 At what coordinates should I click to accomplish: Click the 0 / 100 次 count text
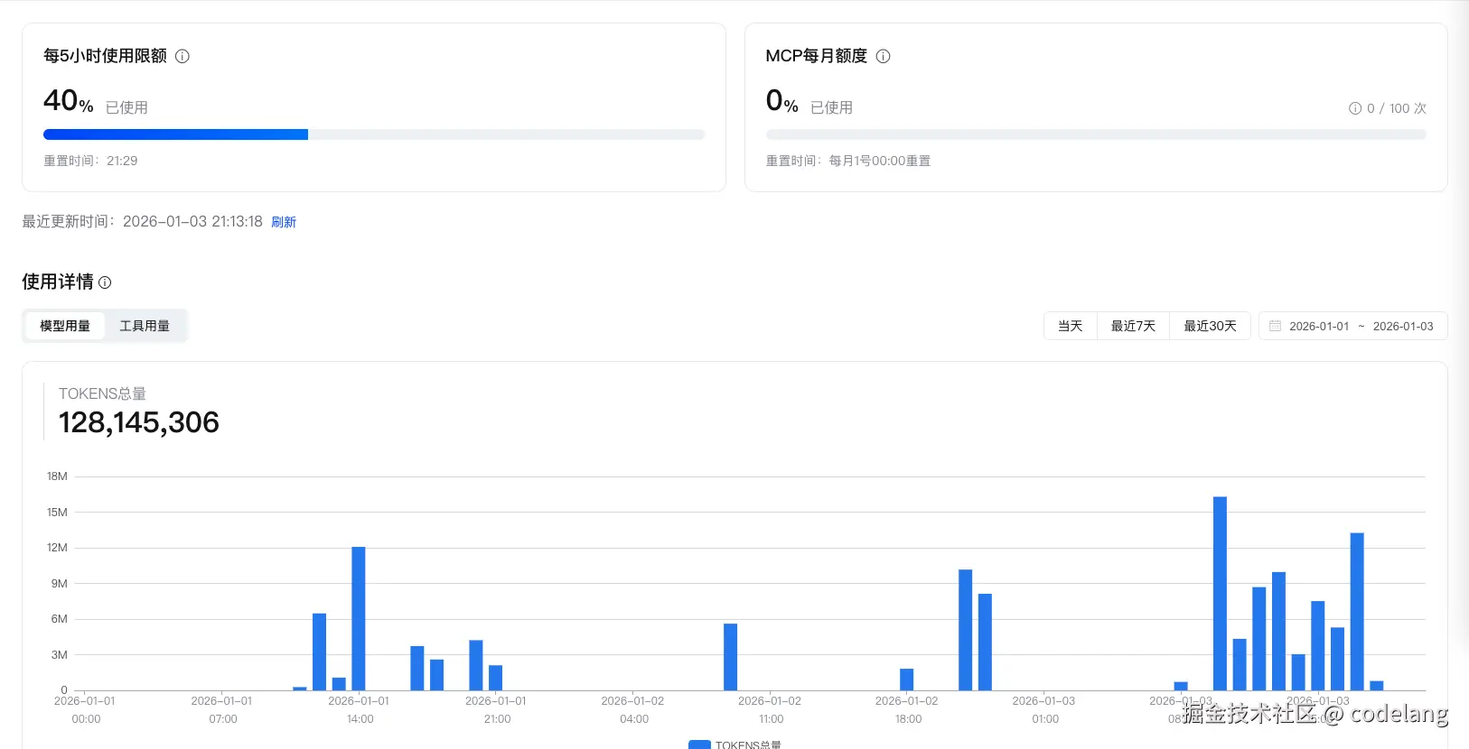click(x=1397, y=108)
